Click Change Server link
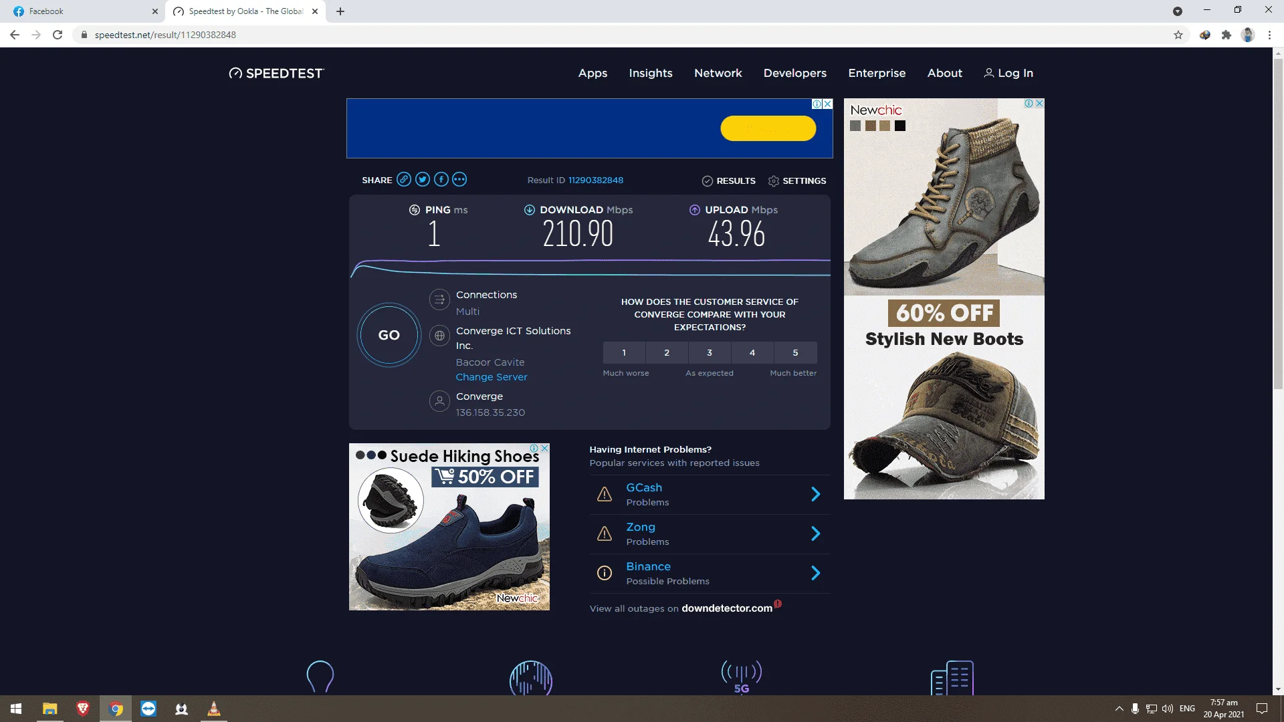Viewport: 1284px width, 722px height. 492,377
